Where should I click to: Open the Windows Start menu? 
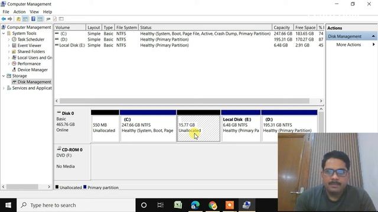click(8, 205)
